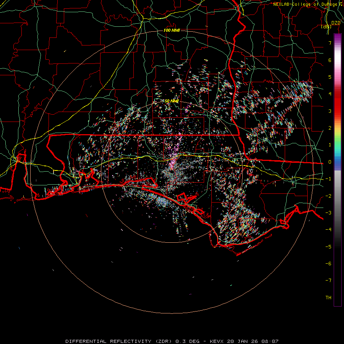344x344 pixels.
Task: Click the '100 NMI' range ring label
Action: pos(172,30)
